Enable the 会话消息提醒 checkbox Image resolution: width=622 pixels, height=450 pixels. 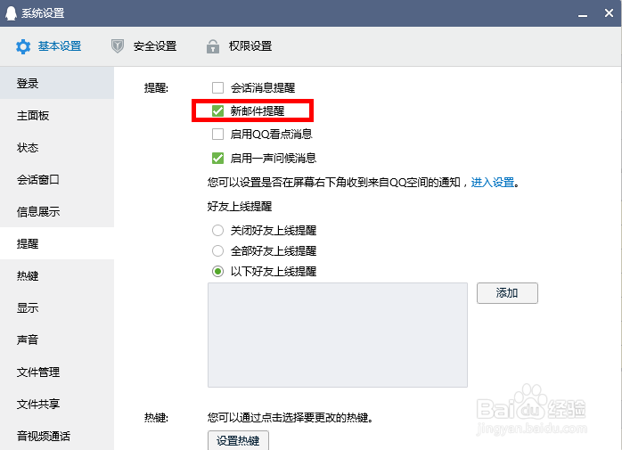point(217,87)
